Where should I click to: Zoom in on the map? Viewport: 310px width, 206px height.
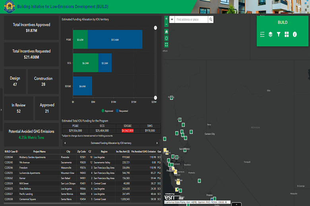(x=166, y=19)
